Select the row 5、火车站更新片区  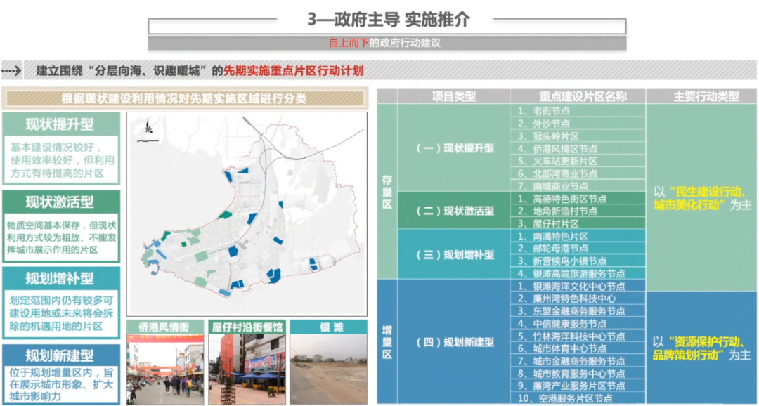click(x=578, y=161)
